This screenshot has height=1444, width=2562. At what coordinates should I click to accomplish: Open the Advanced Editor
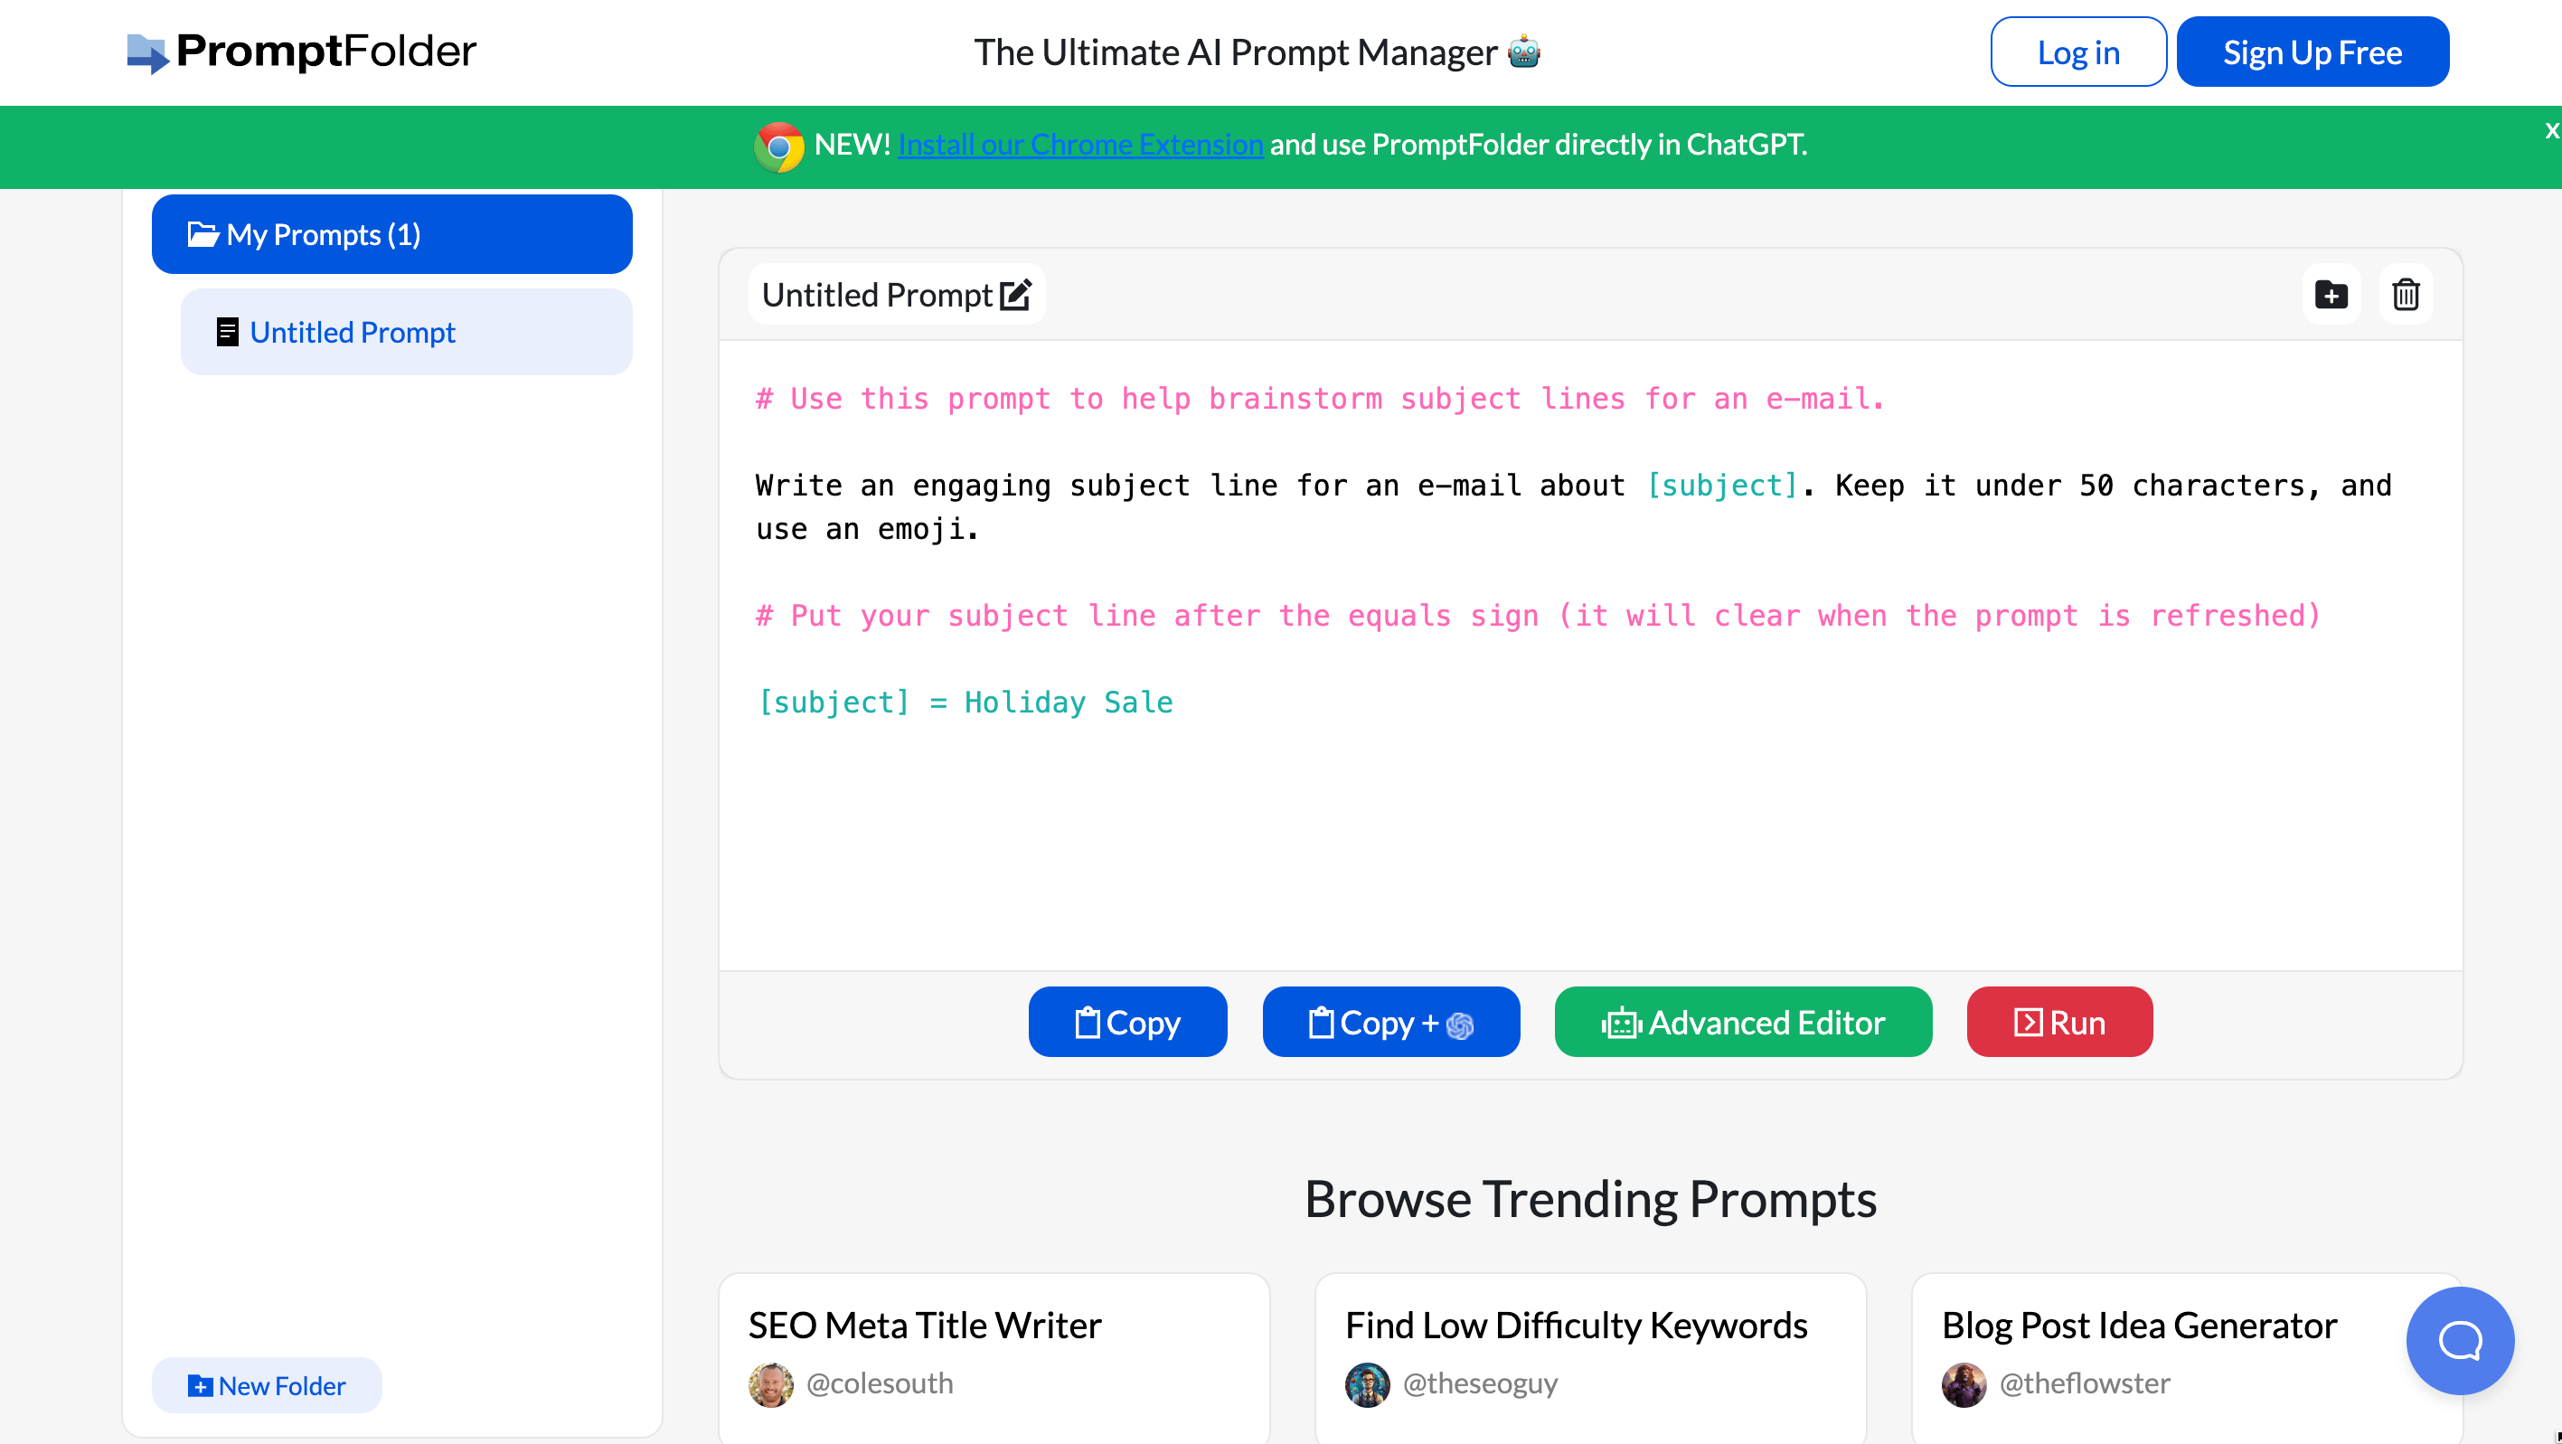pyautogui.click(x=1742, y=1023)
